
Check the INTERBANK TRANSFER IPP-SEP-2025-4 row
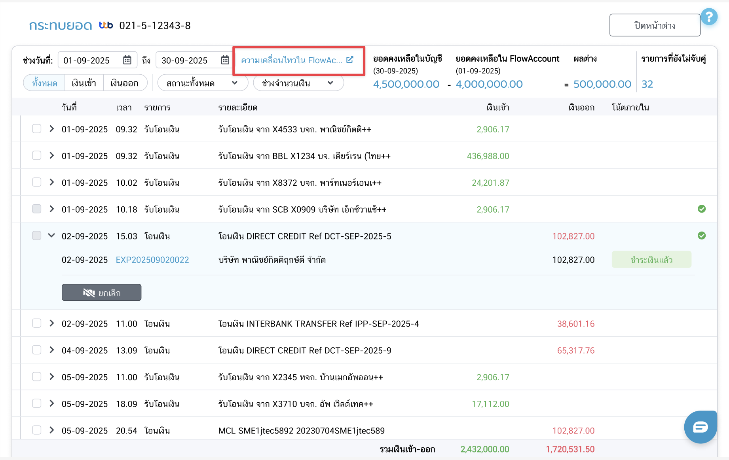37,323
